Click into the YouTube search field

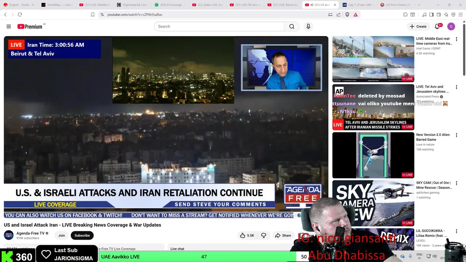[219, 27]
